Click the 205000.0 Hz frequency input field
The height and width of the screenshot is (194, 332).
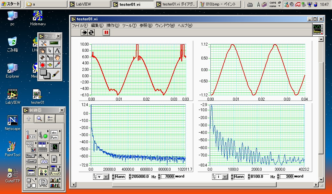click(x=140, y=177)
